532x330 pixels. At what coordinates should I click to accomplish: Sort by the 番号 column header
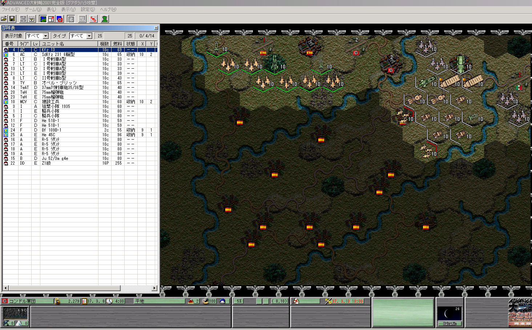tap(10, 44)
